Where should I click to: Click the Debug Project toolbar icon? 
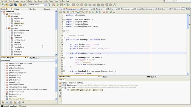click(62, 5)
